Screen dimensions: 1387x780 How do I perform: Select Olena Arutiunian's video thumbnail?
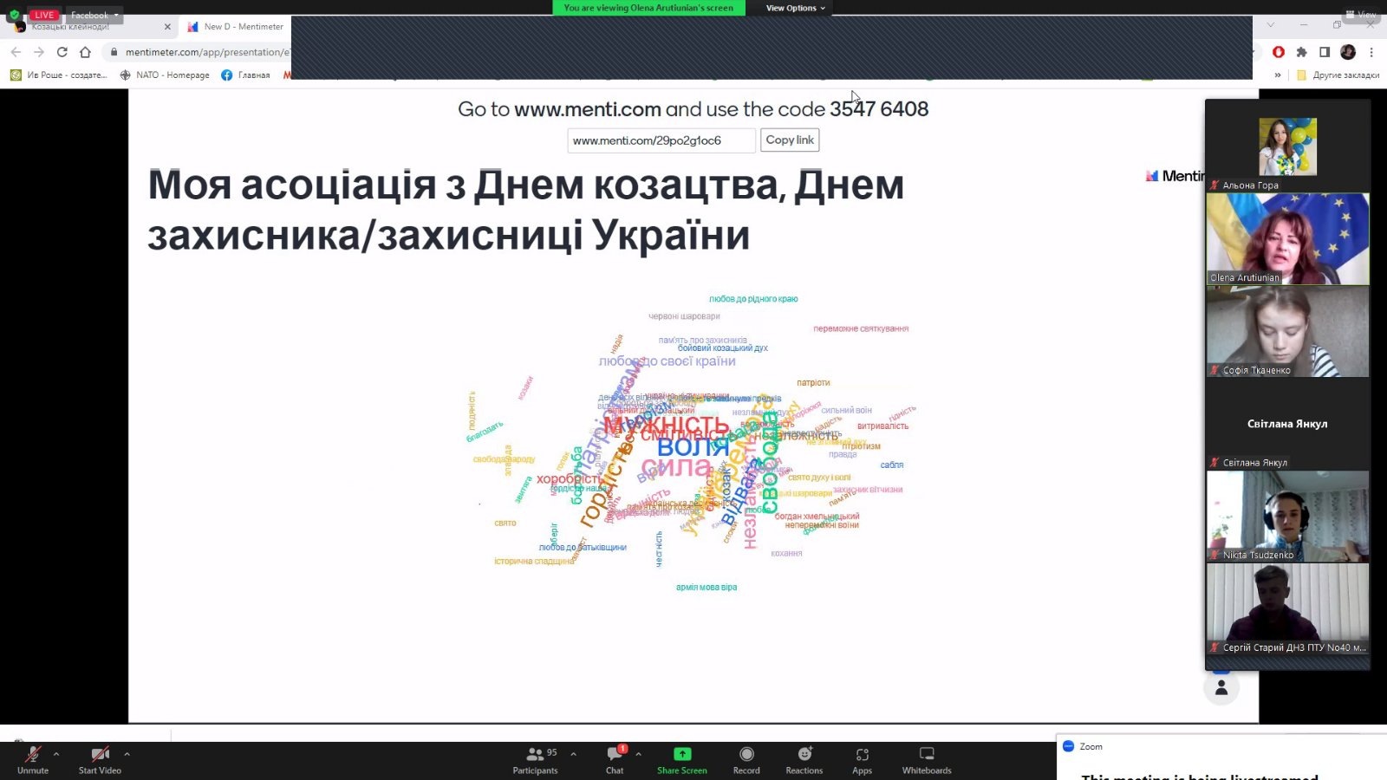coord(1287,239)
